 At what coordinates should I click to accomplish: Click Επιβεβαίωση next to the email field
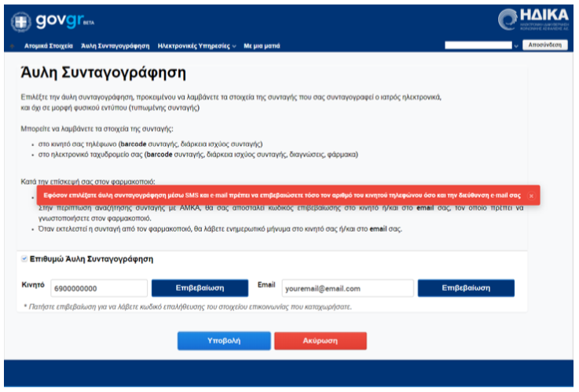click(x=466, y=288)
